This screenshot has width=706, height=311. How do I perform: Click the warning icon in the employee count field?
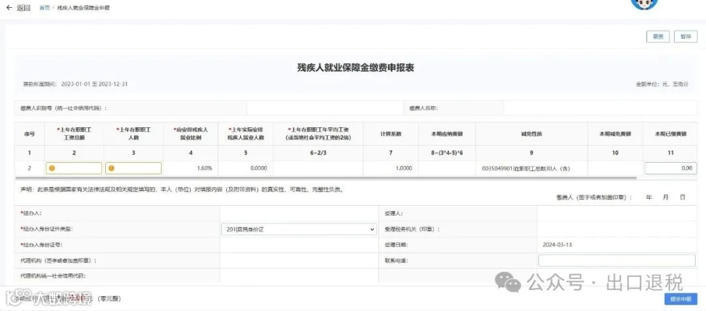[111, 168]
